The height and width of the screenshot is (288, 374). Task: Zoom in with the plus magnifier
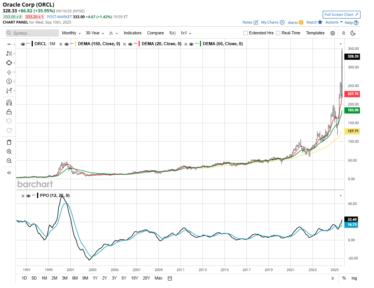(9, 151)
